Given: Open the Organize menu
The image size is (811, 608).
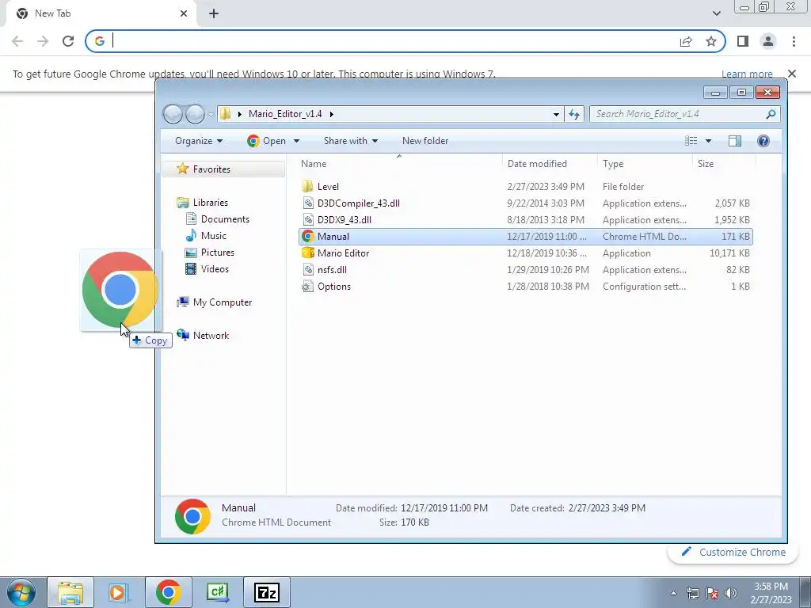Looking at the screenshot, I should [x=199, y=141].
